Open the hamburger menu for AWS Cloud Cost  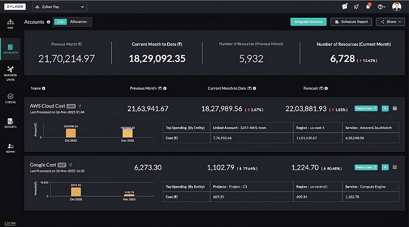click(x=395, y=108)
